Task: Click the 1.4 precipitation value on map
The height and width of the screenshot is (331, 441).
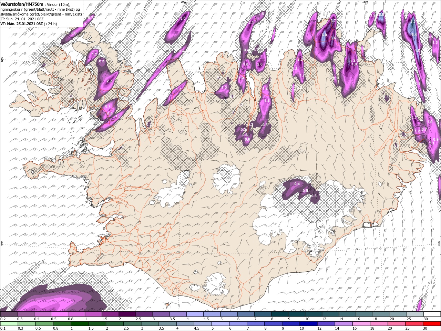Action: click(x=266, y=101)
